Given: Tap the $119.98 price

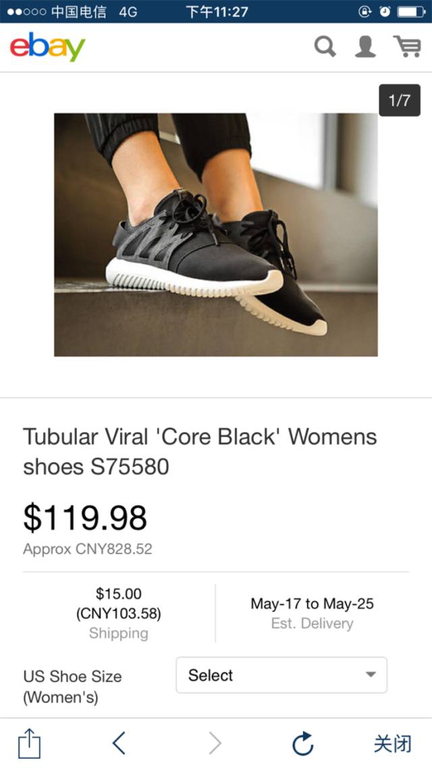Looking at the screenshot, I should click(x=85, y=518).
